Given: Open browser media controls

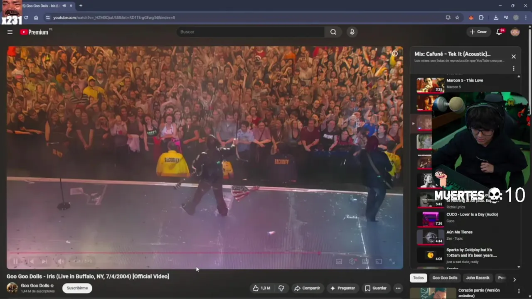Looking at the screenshot, I should (506, 17).
